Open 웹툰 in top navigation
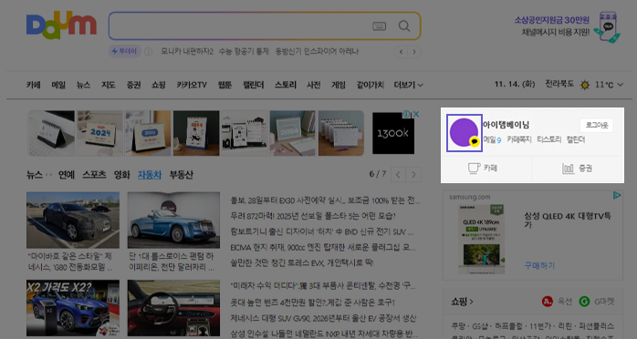The width and height of the screenshot is (637, 339). click(225, 85)
